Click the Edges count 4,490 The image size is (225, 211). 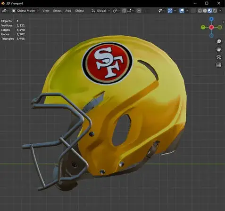[x=21, y=30]
